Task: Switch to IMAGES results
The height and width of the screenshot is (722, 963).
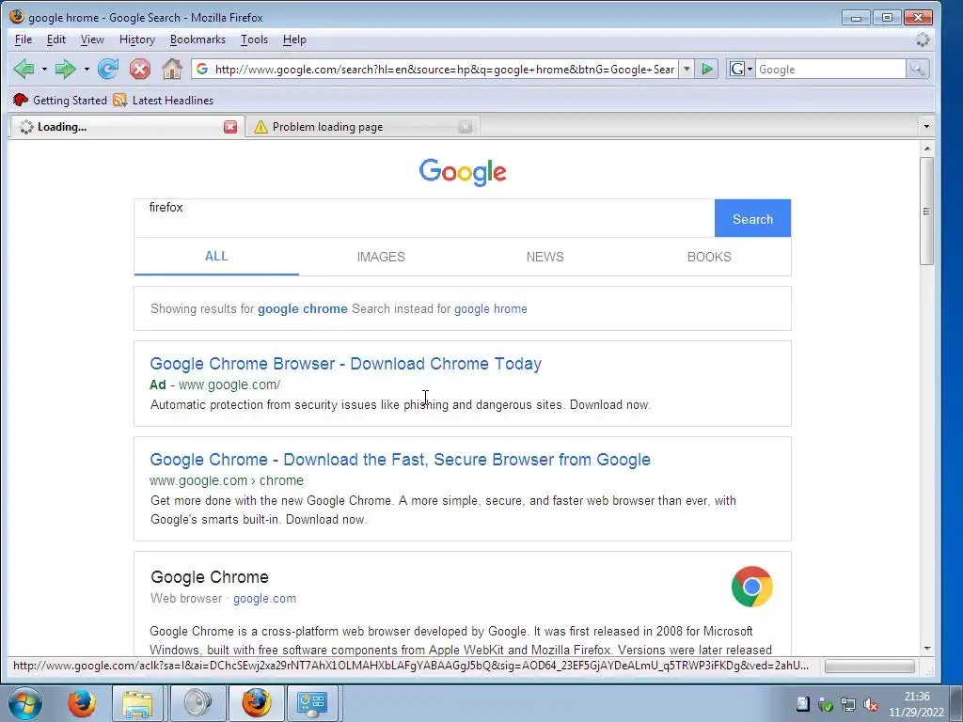Action: [x=381, y=257]
